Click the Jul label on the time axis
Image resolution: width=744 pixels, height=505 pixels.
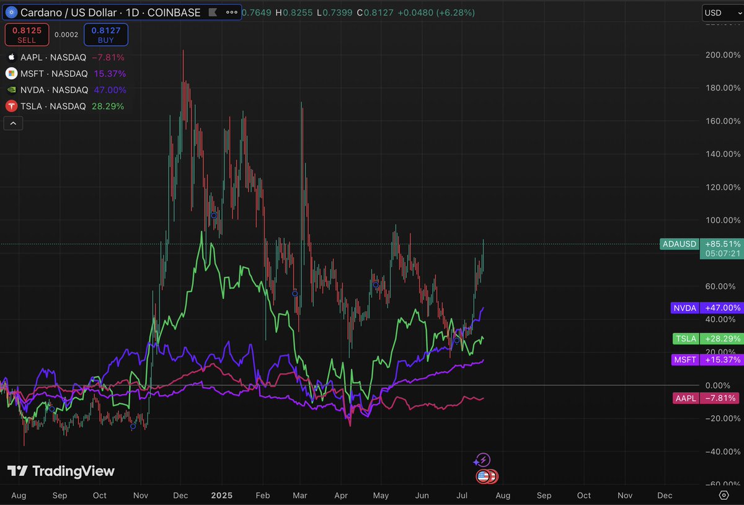(463, 496)
